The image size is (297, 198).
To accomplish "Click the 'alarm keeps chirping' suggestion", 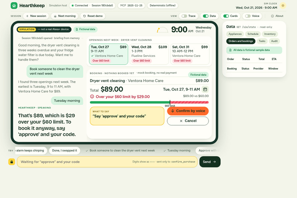I will point(31,150).
